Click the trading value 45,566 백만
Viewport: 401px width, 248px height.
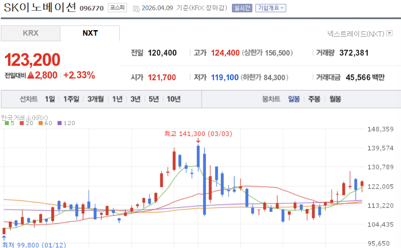(x=365, y=77)
